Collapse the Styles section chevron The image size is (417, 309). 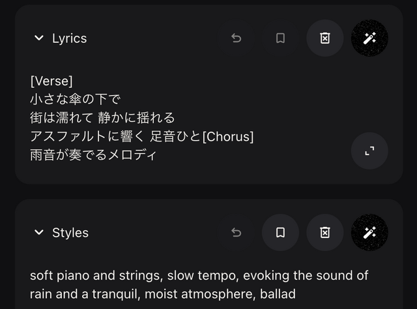[38, 233]
